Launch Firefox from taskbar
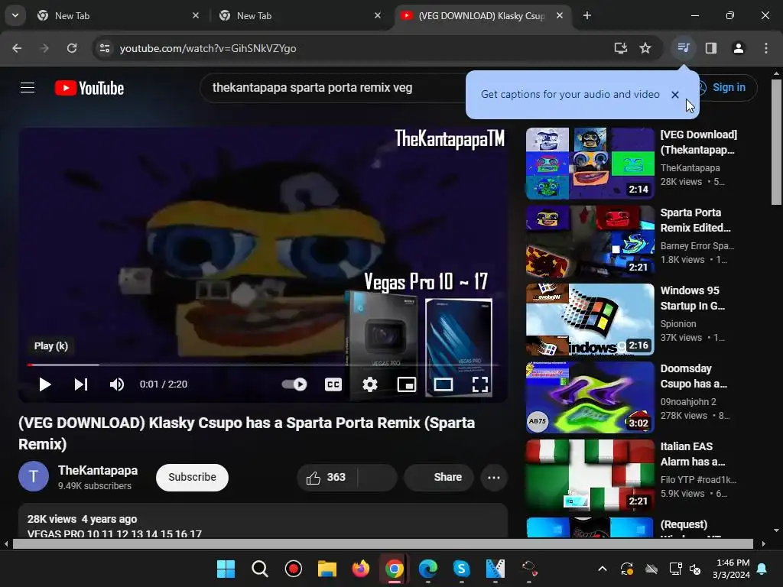The height and width of the screenshot is (587, 783). click(x=361, y=569)
